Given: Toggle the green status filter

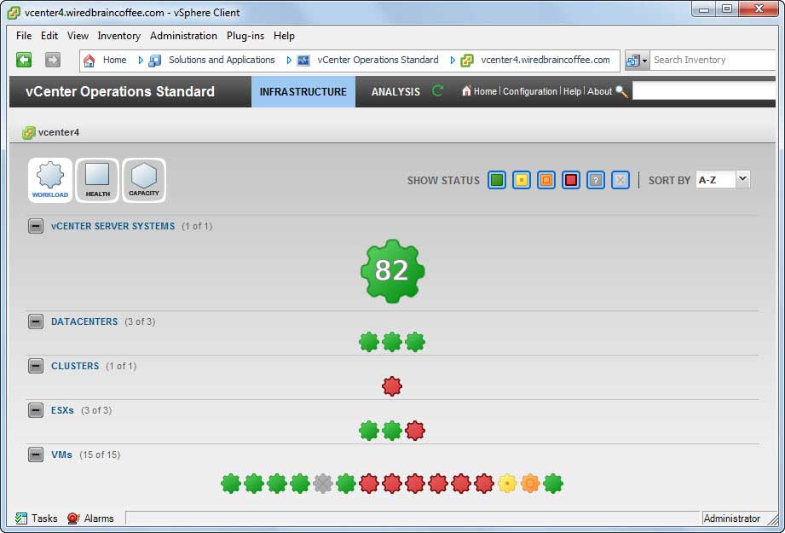Looking at the screenshot, I should [x=497, y=180].
